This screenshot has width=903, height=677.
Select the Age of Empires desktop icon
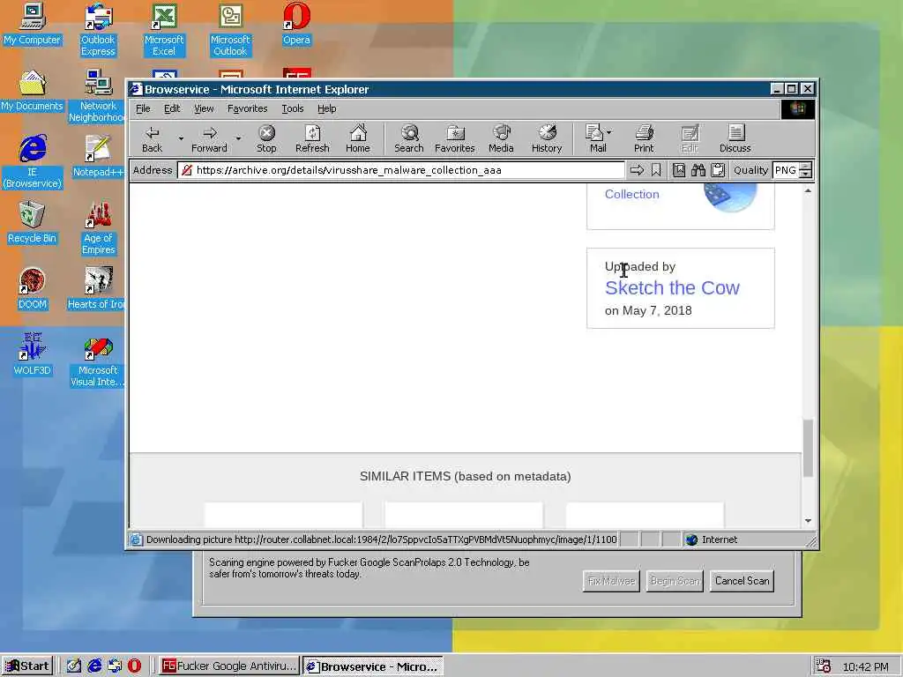tap(98, 228)
